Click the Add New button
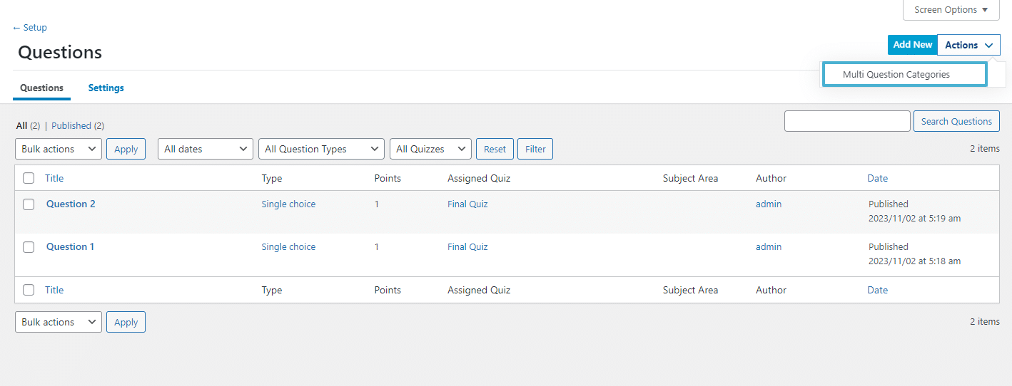 (912, 45)
